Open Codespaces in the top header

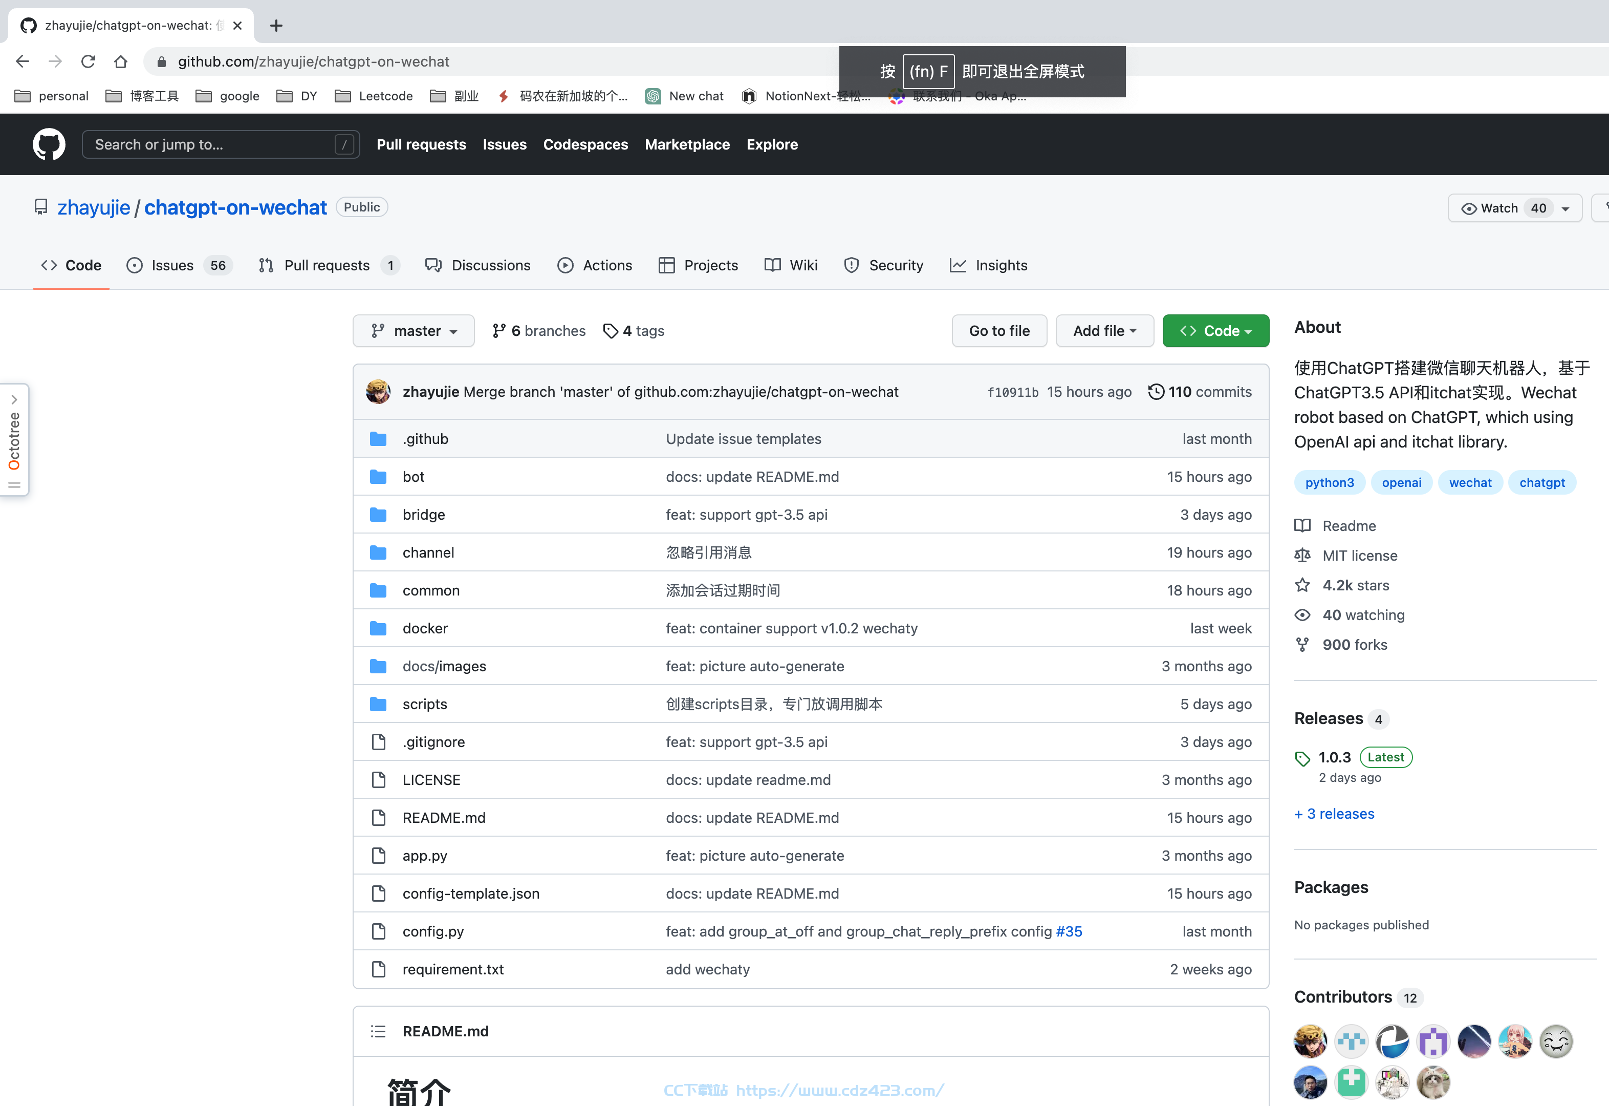pyautogui.click(x=585, y=144)
